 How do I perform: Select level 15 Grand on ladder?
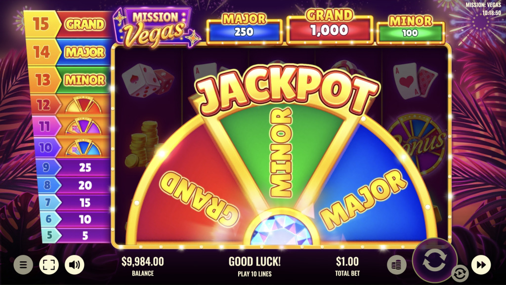(68, 25)
